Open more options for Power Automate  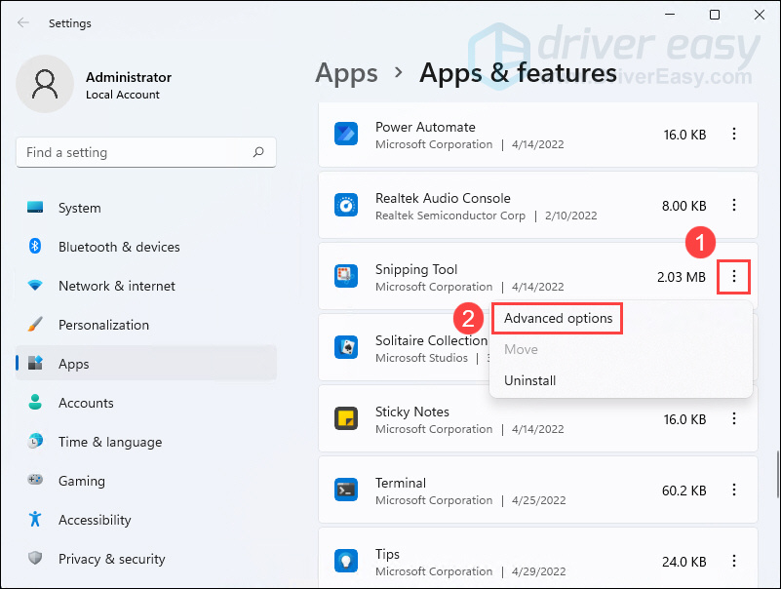coord(733,134)
